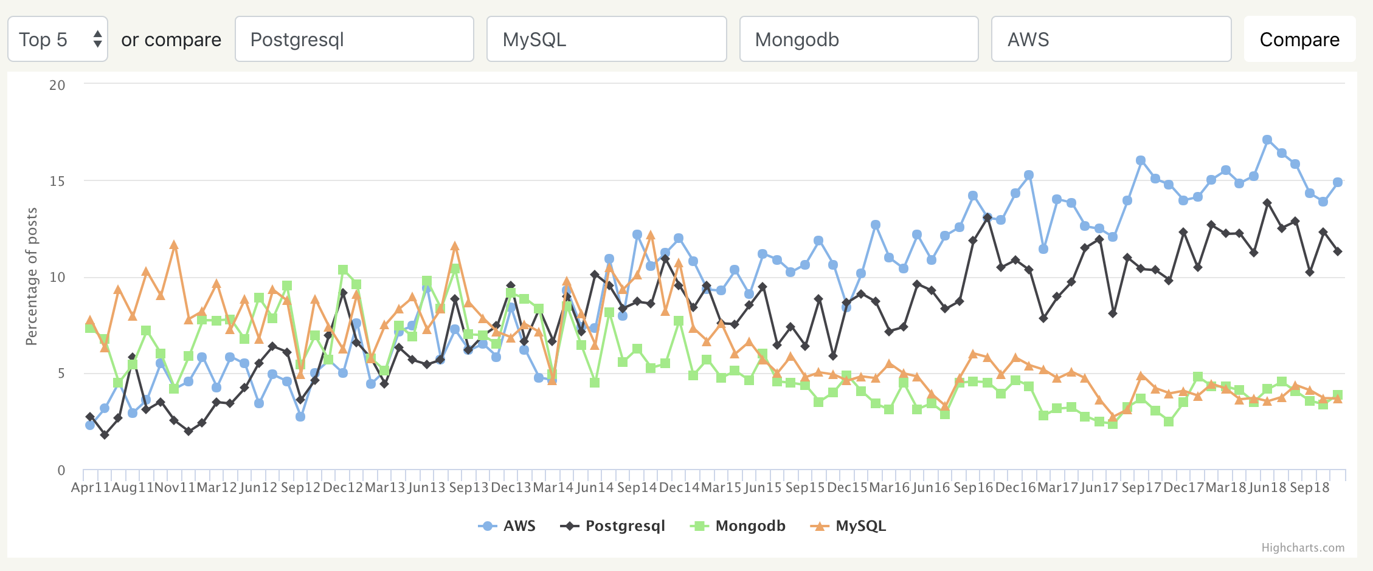The height and width of the screenshot is (571, 1373).
Task: Click the Apr11 x-axis label
Action: (x=91, y=488)
